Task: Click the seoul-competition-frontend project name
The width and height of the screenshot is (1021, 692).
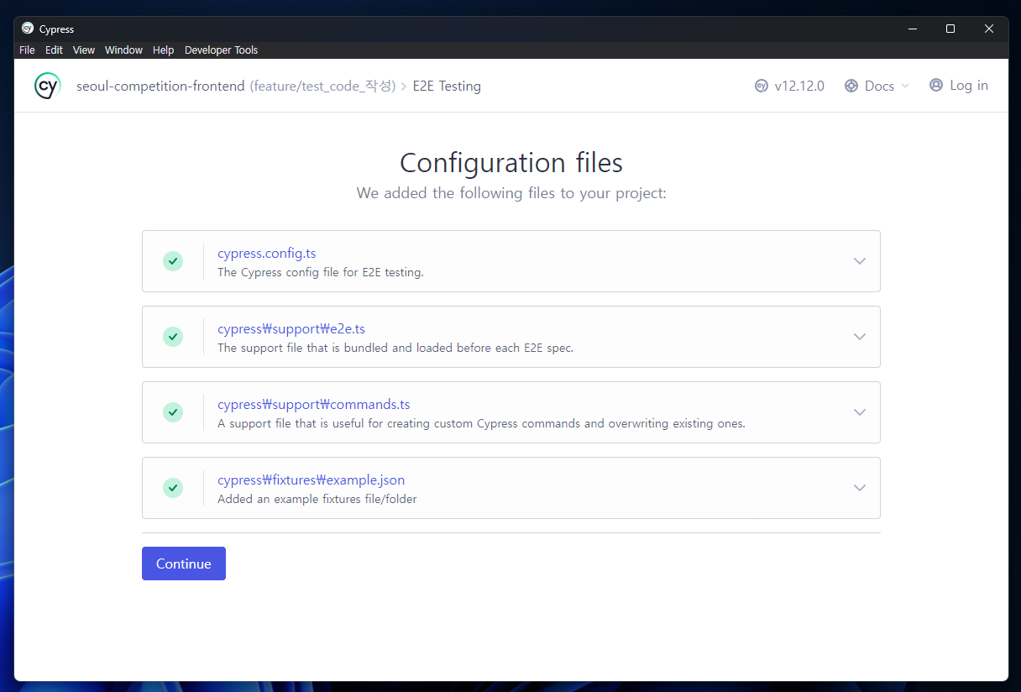Action: (x=160, y=86)
